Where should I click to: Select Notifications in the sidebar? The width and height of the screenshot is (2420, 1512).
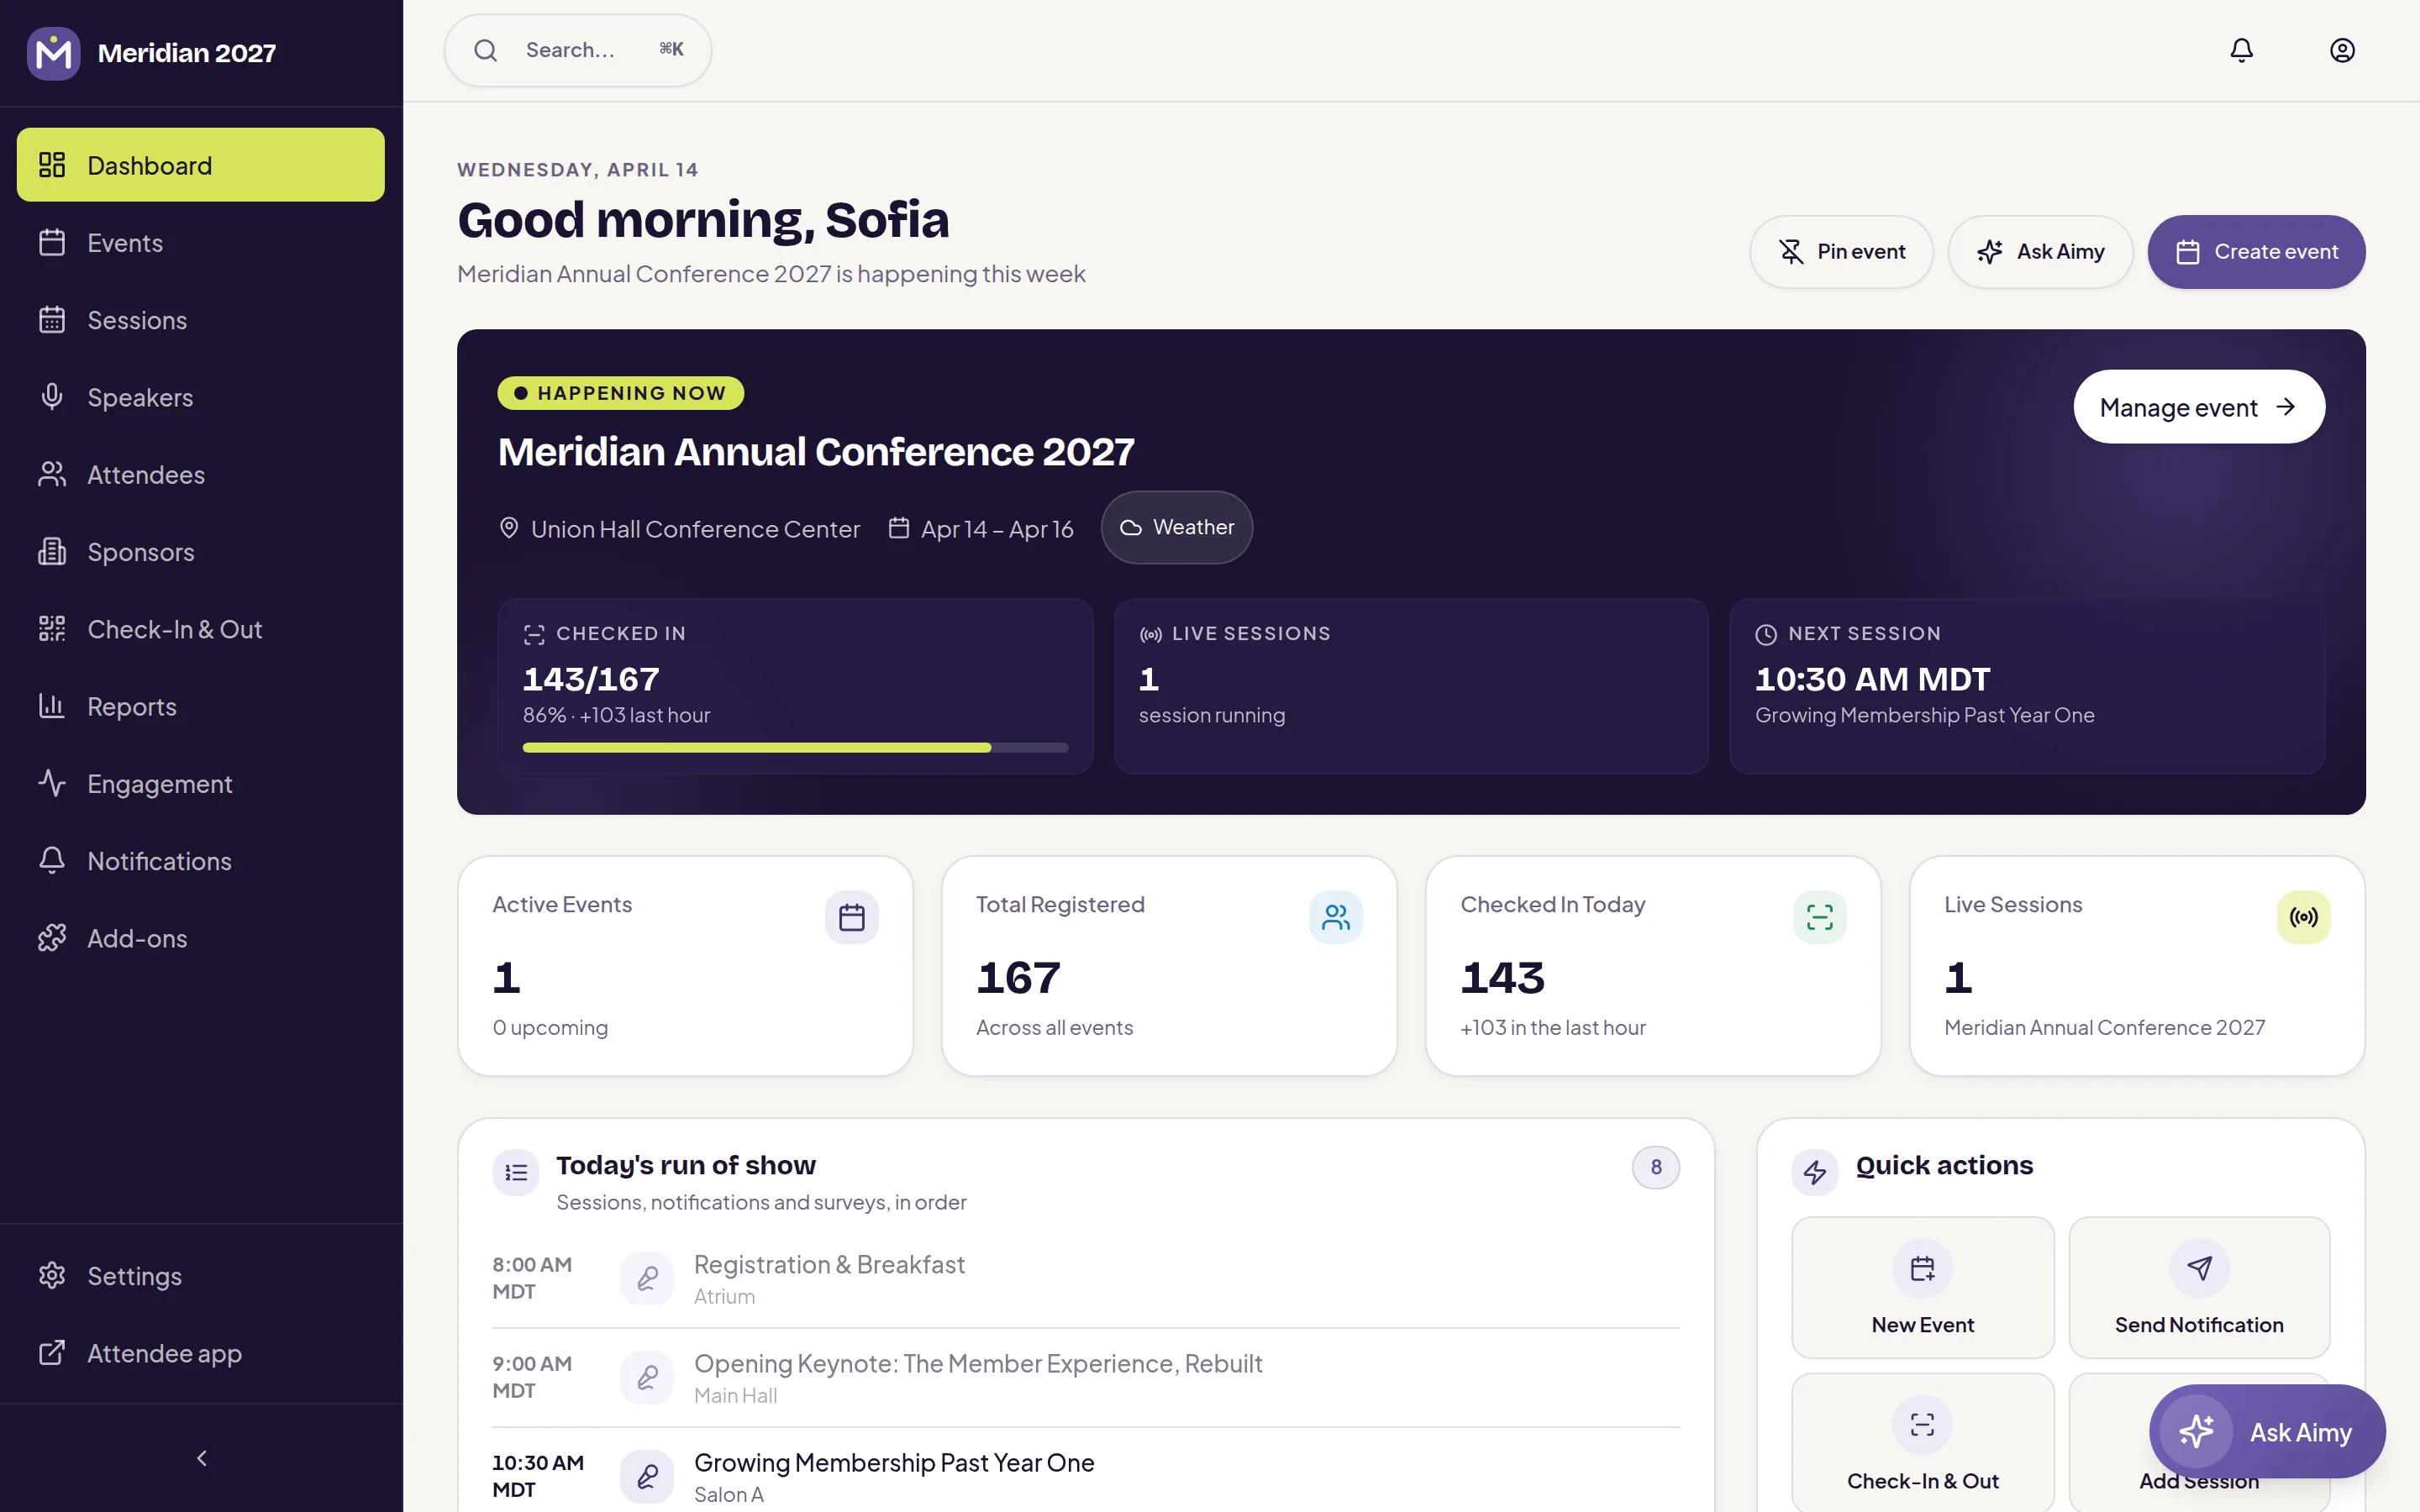200,861
